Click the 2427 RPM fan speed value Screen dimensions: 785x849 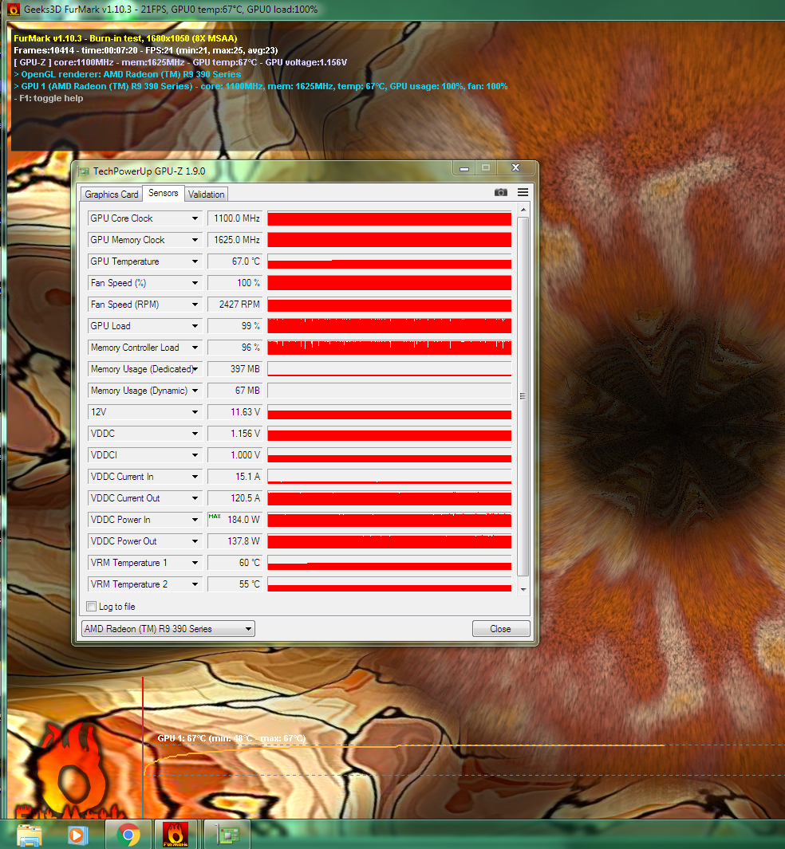(x=235, y=305)
